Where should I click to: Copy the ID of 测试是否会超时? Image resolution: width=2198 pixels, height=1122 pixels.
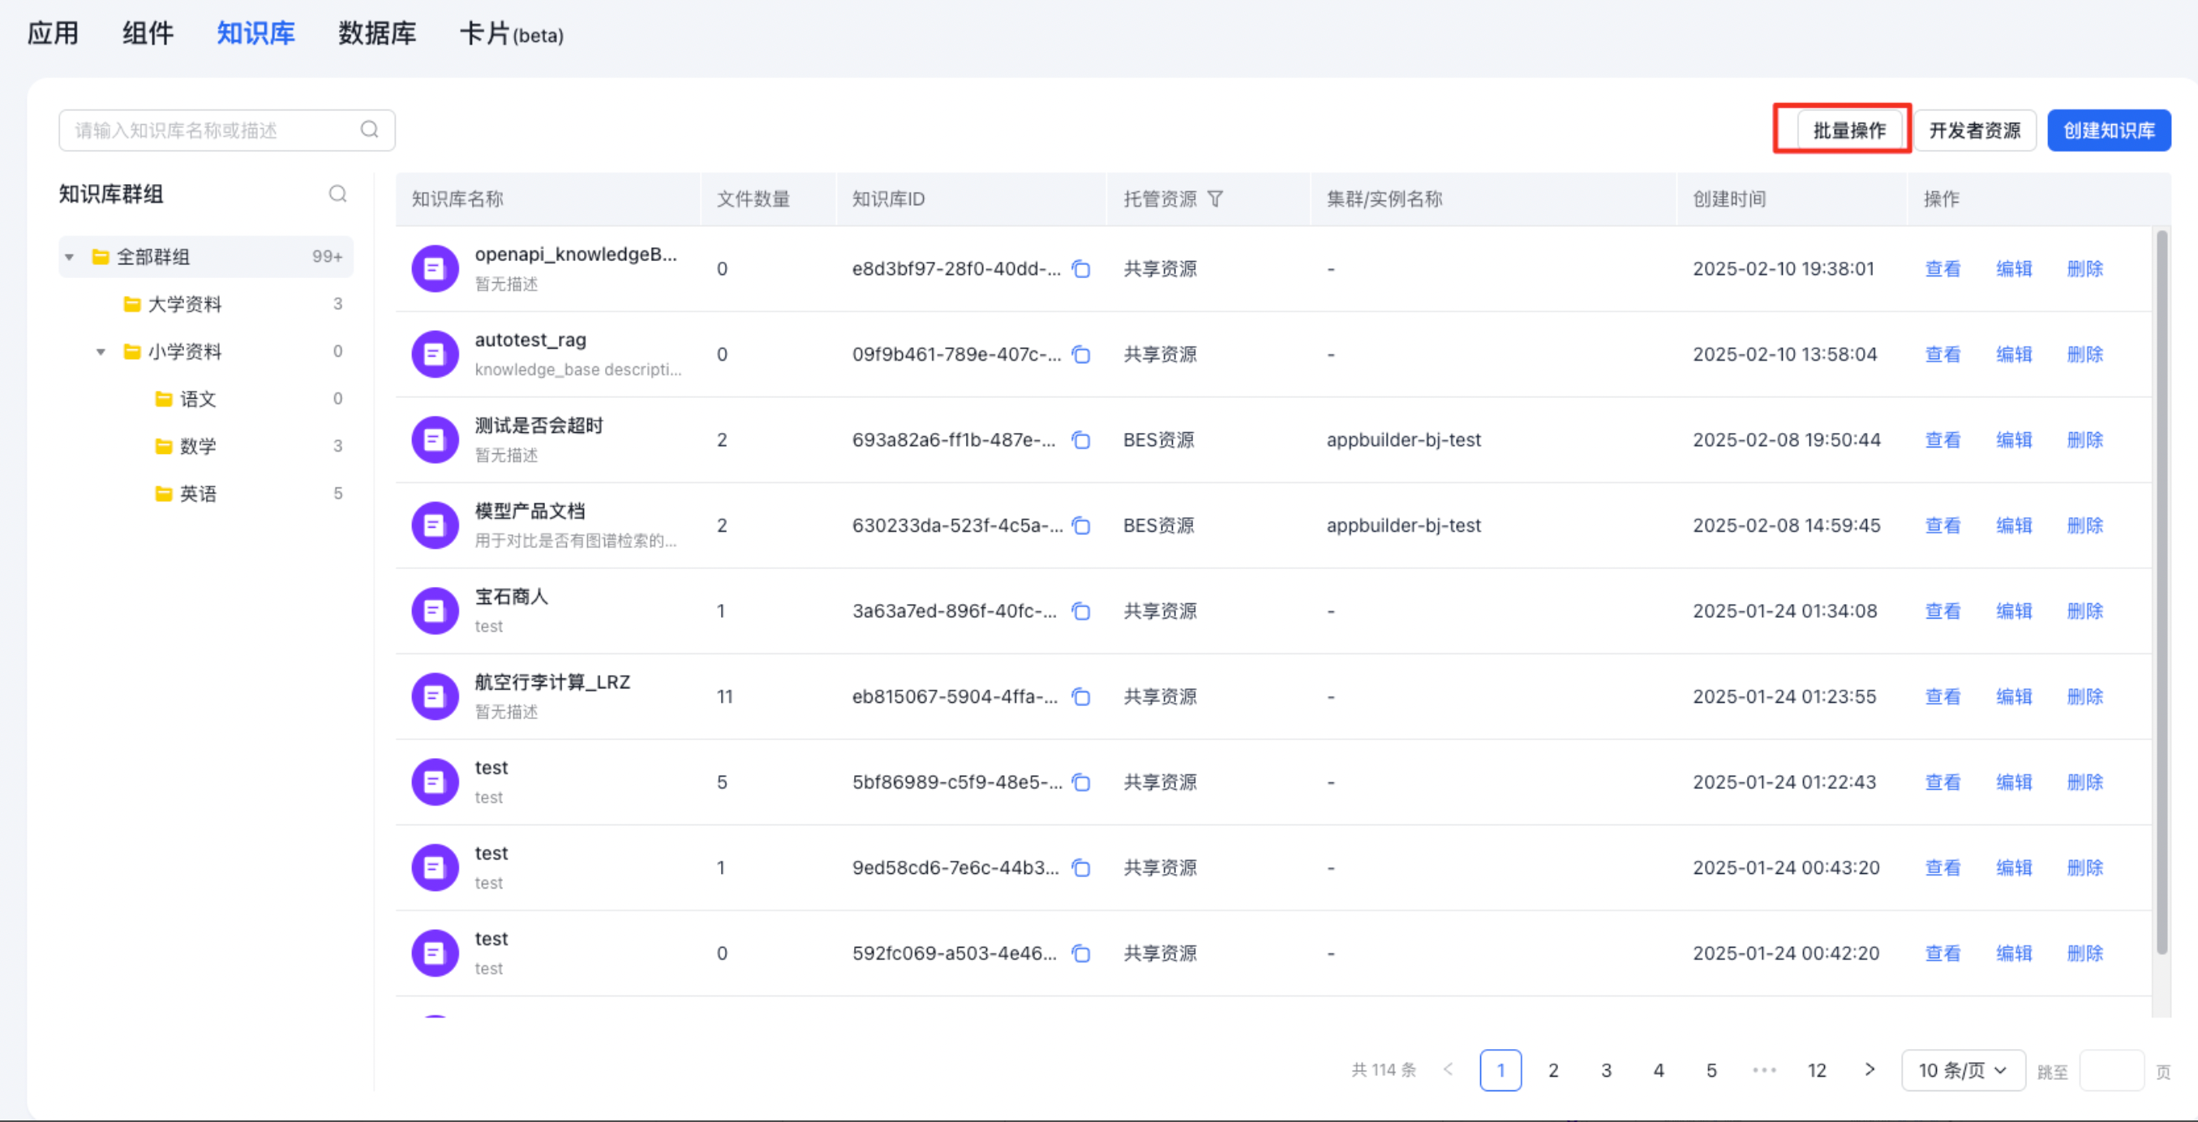pos(1081,441)
